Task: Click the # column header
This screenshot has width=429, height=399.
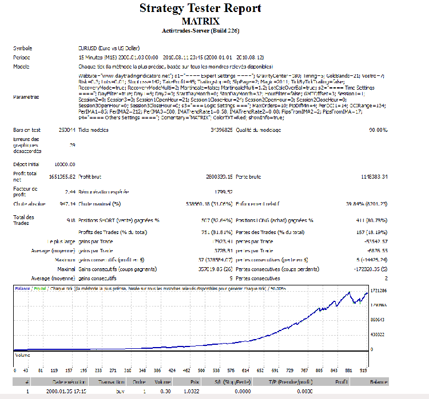Action: click(x=22, y=382)
